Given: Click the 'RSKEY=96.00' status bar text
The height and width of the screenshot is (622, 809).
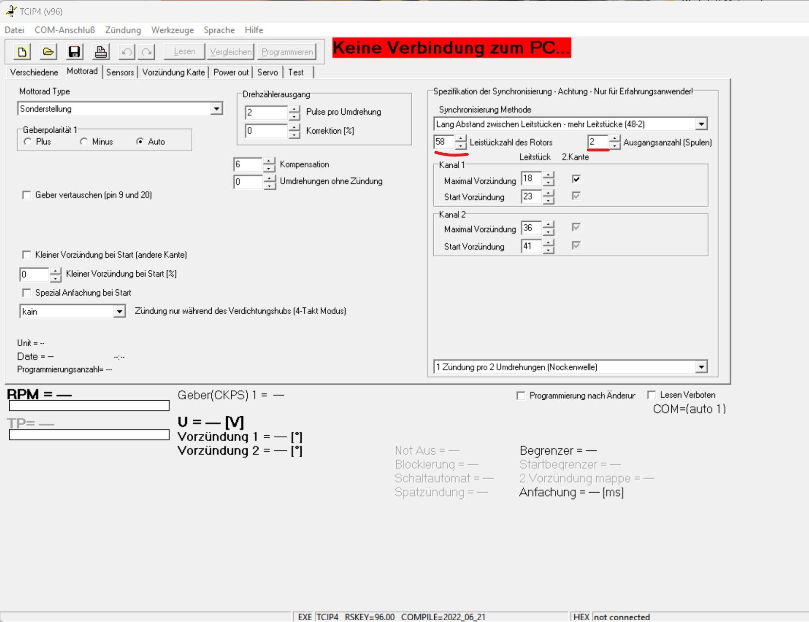Looking at the screenshot, I should point(369,617).
